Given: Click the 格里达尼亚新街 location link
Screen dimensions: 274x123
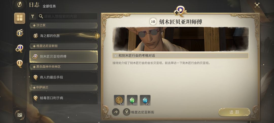Looking at the screenshot, I should [143, 112].
